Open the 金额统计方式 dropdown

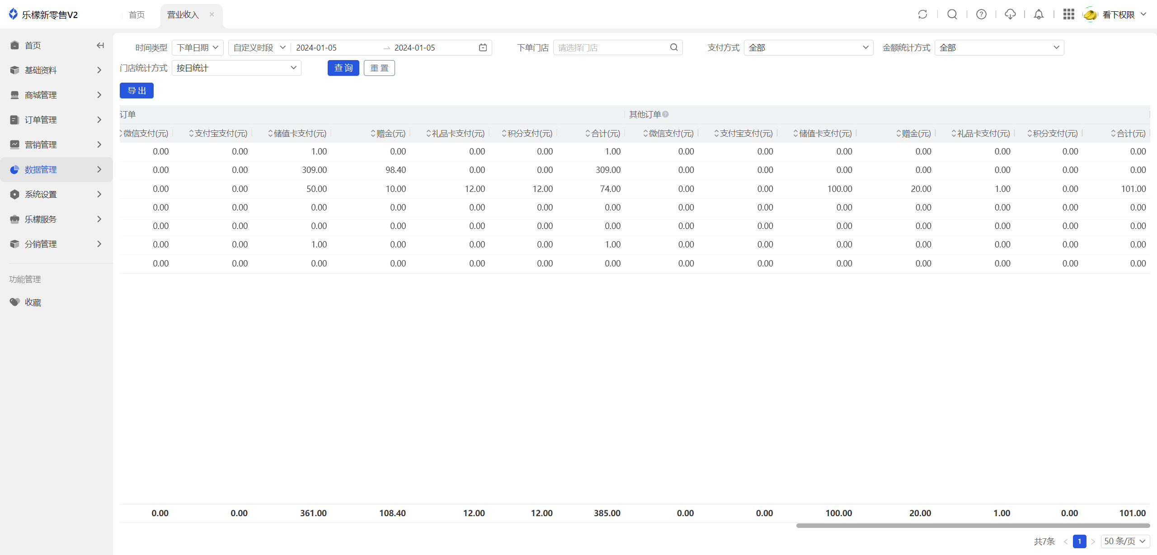(999, 47)
